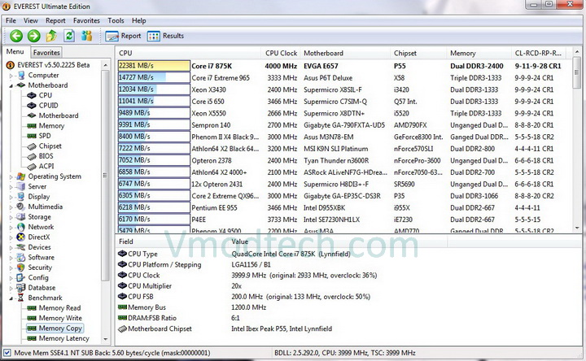Expand the Devices tree node
Screen dimensions: 586x361
point(11,247)
